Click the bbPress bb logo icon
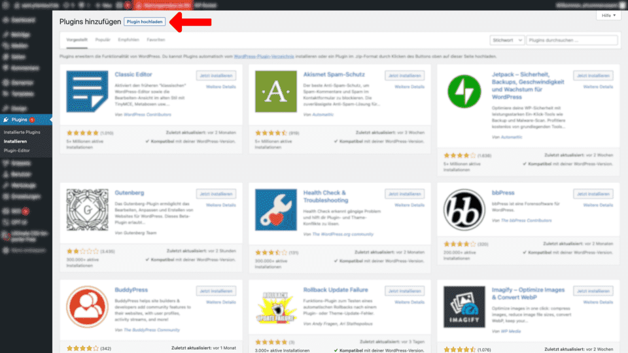The image size is (628, 353). [x=464, y=210]
